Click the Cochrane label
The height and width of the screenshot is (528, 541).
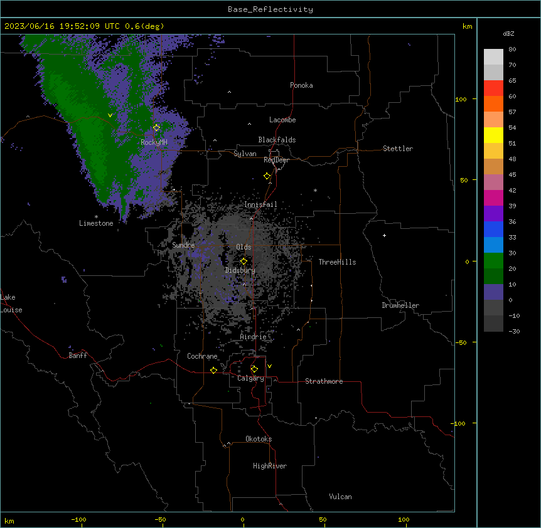click(x=202, y=356)
